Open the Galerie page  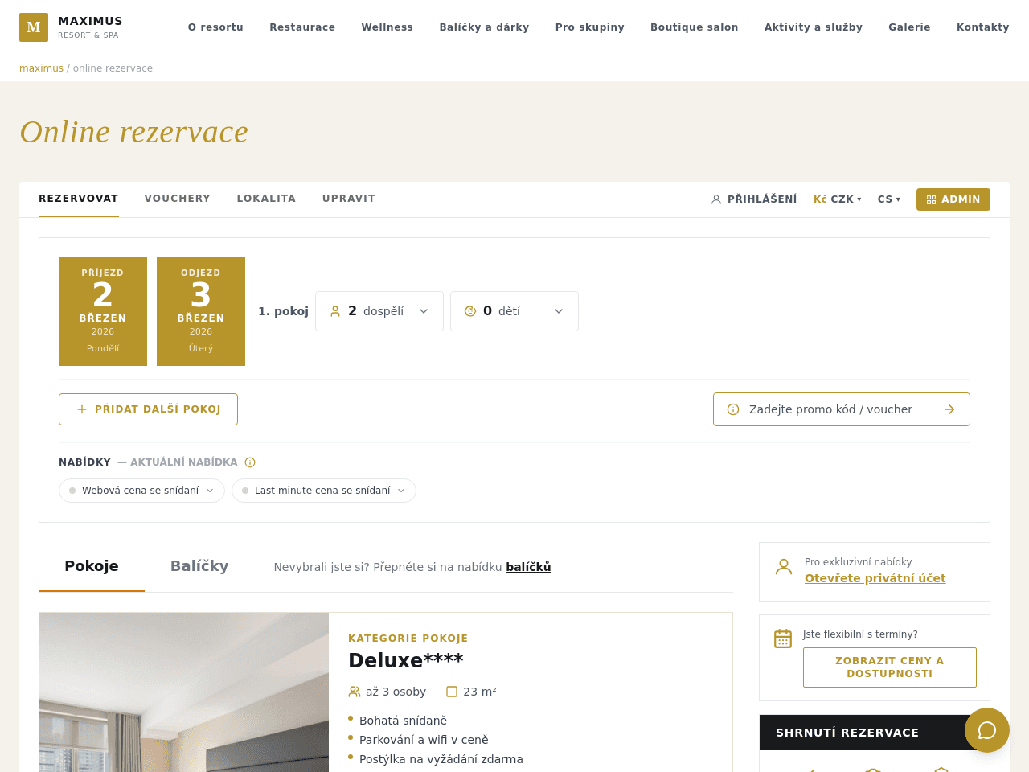pyautogui.click(x=909, y=27)
